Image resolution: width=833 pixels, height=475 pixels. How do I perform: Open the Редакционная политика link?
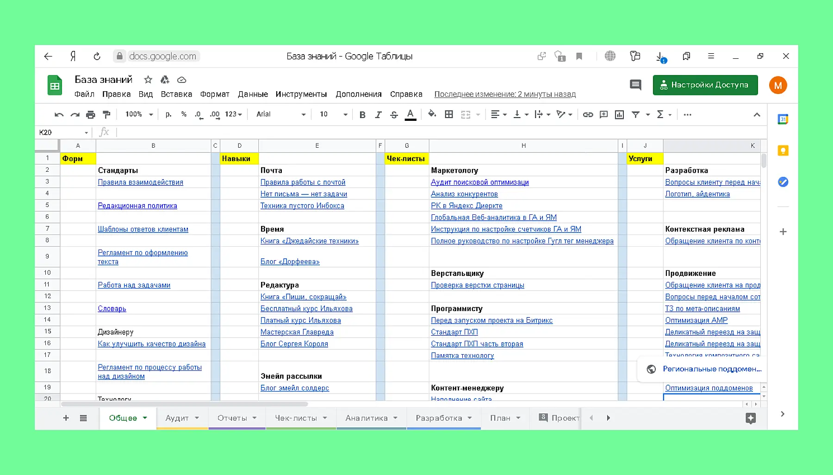pyautogui.click(x=137, y=206)
